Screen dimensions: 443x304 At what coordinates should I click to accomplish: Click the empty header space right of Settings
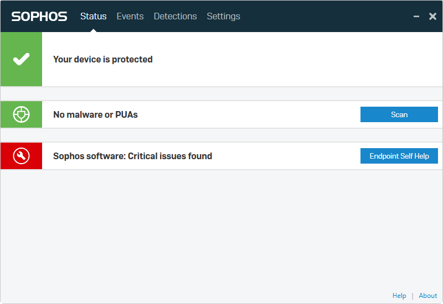[x=327, y=16]
